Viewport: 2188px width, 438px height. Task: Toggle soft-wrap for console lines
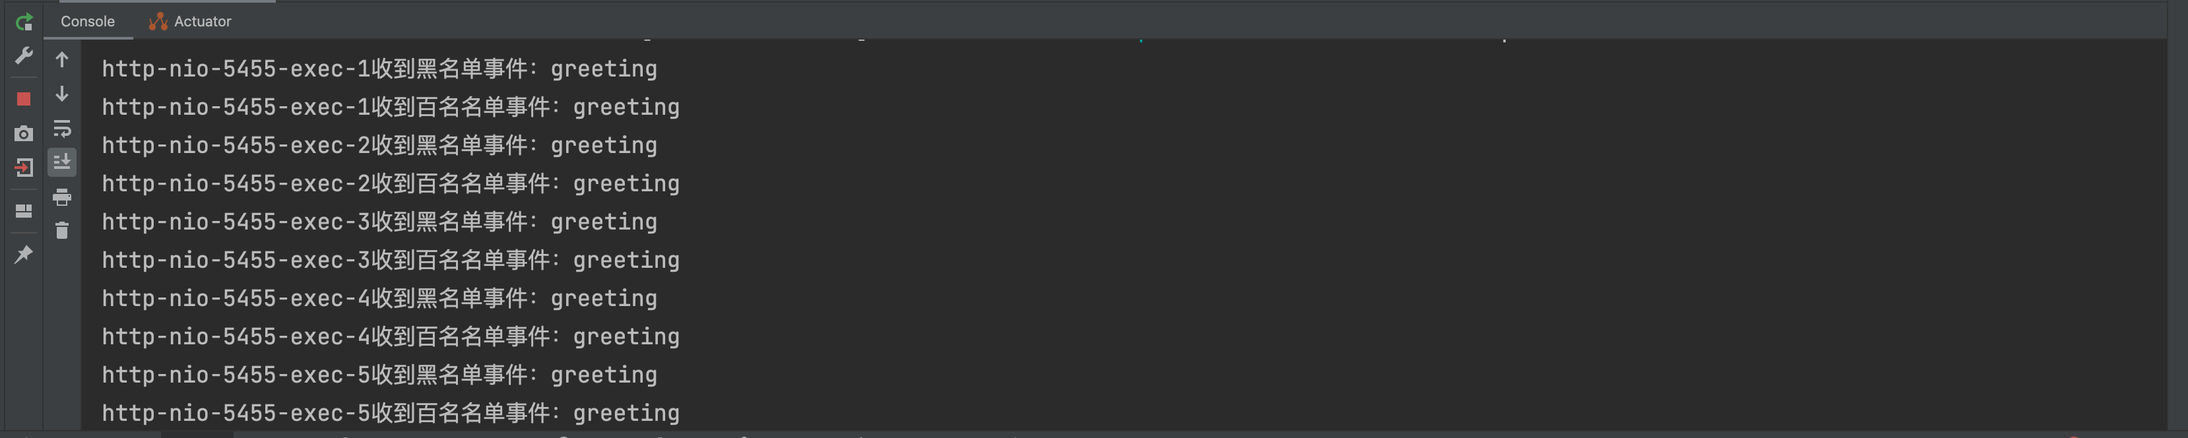(x=62, y=128)
